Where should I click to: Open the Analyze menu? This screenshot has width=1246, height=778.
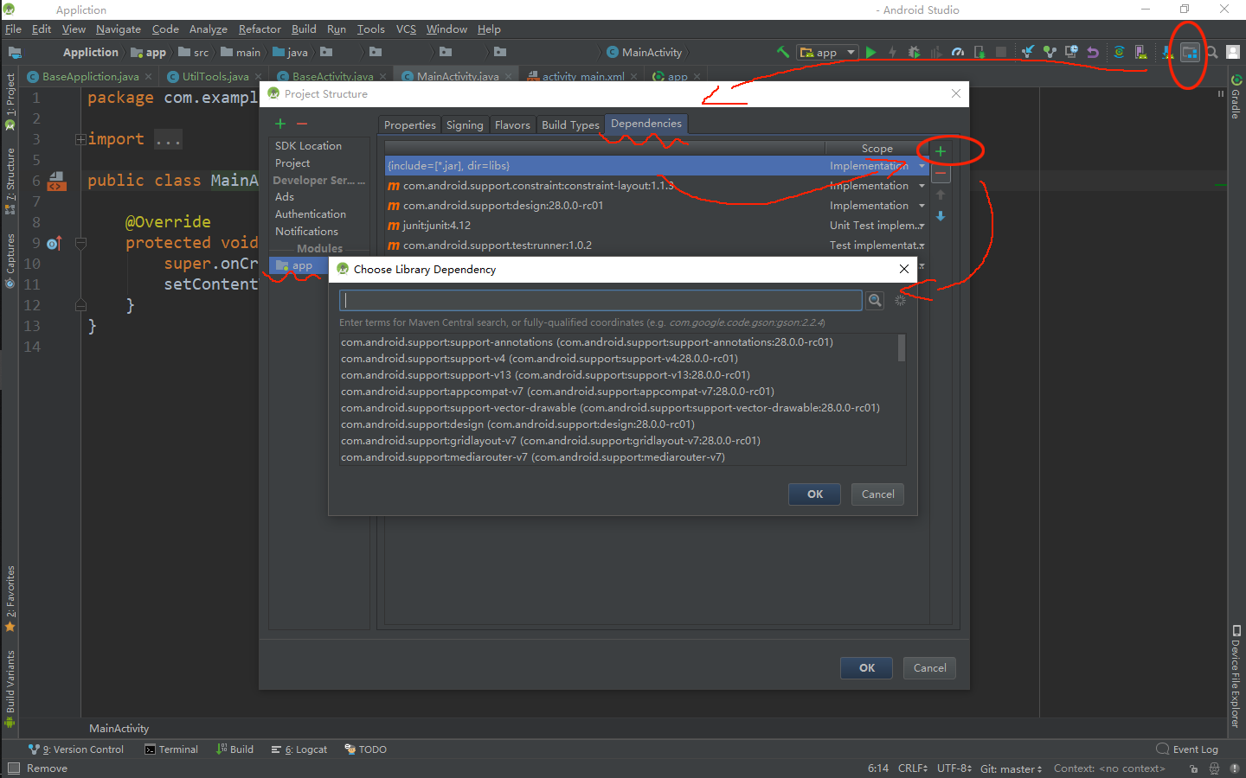pyautogui.click(x=209, y=29)
